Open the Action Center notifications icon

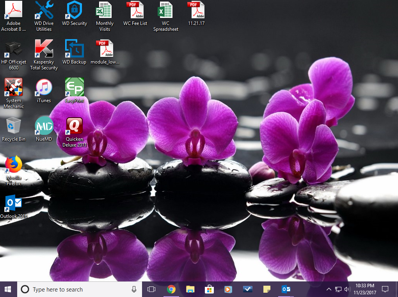(x=385, y=289)
